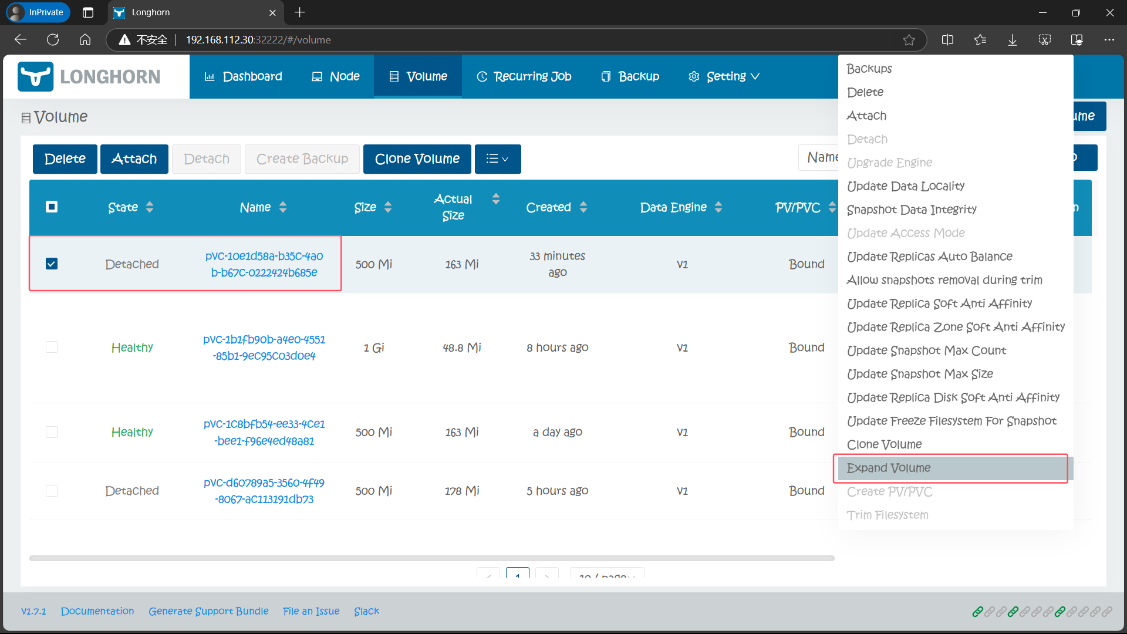The width and height of the screenshot is (1127, 634).
Task: Sort the table by the PV/PVC column arrows
Action: (x=832, y=207)
